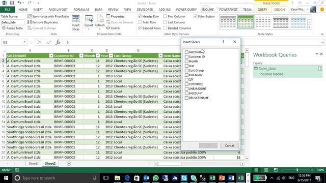Check the Month slicer checkbox
This screenshot has width=326, height=183.
point(186,61)
